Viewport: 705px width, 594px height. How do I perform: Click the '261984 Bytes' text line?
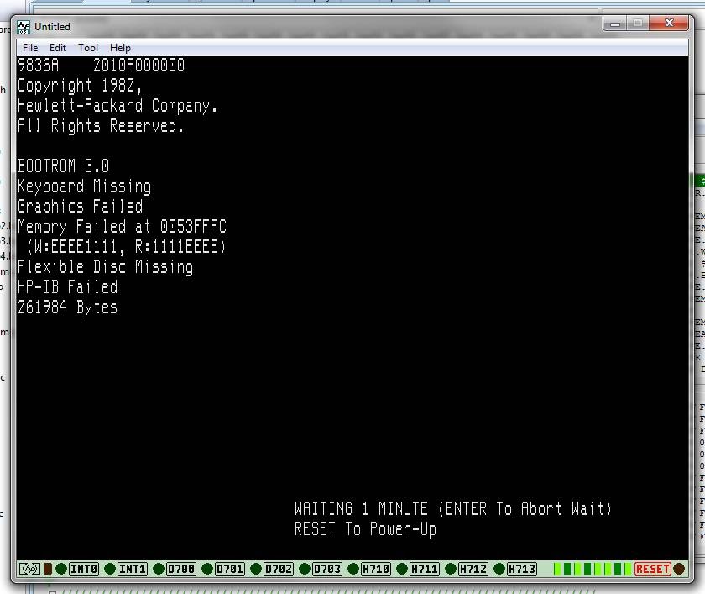click(67, 308)
